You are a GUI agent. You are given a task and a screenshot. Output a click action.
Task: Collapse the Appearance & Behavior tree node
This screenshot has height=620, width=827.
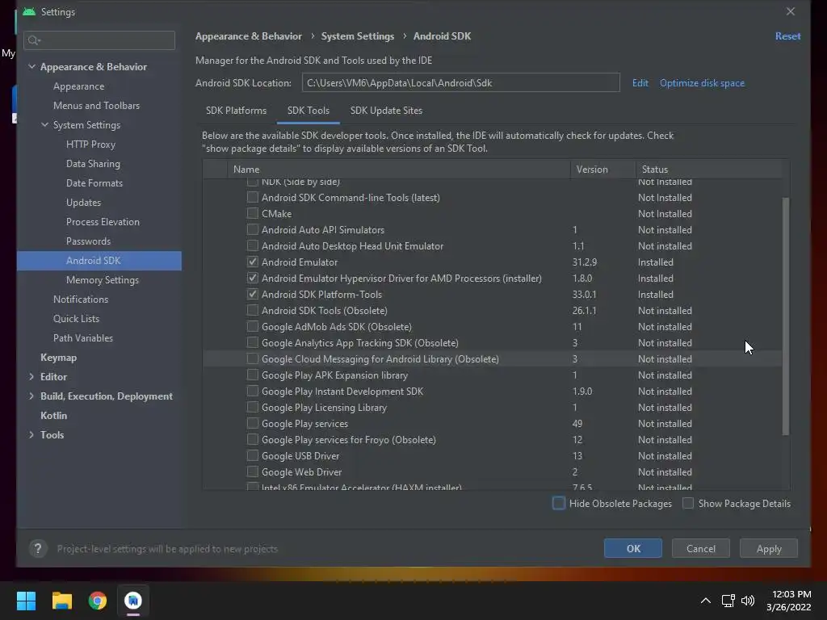pos(31,66)
